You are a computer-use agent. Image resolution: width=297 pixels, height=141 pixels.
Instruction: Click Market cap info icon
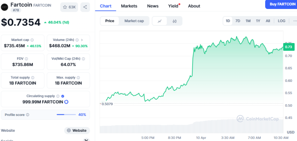32,40
